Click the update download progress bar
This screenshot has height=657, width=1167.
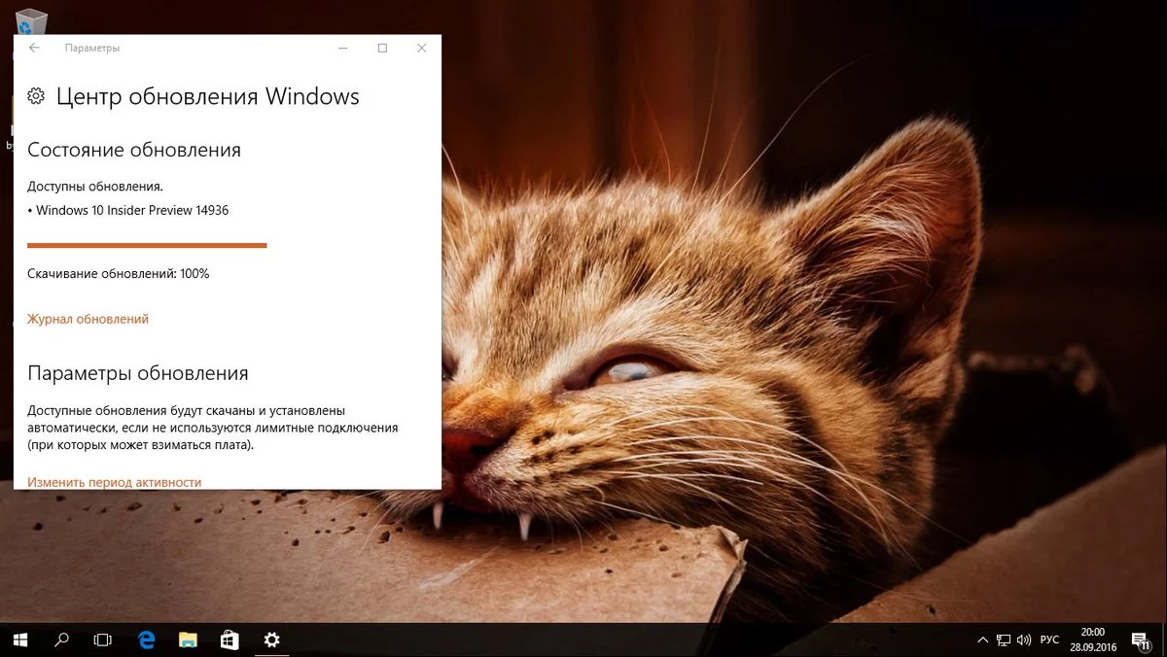[x=147, y=245]
